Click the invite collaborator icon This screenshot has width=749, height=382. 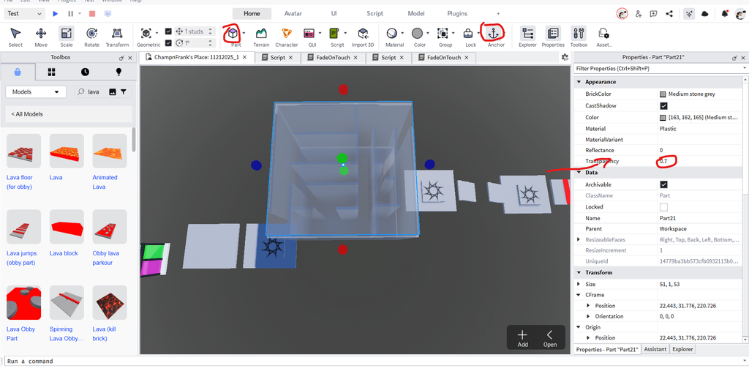point(639,14)
